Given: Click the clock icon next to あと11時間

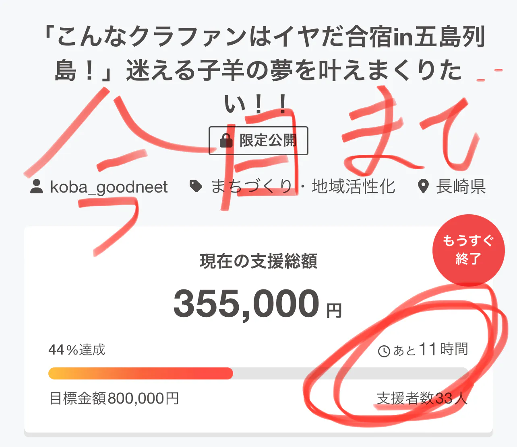Looking at the screenshot, I should tap(384, 351).
